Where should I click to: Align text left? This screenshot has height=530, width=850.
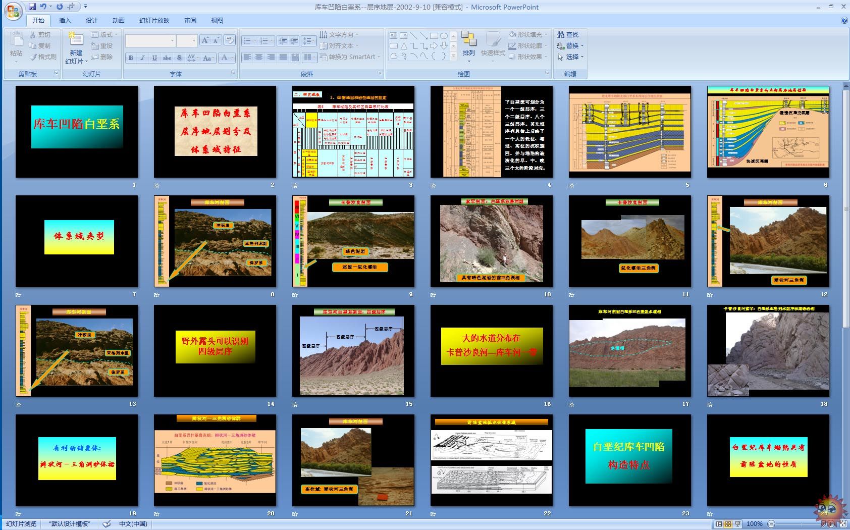point(247,58)
